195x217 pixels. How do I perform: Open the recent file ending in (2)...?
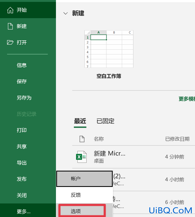click(x=119, y=176)
